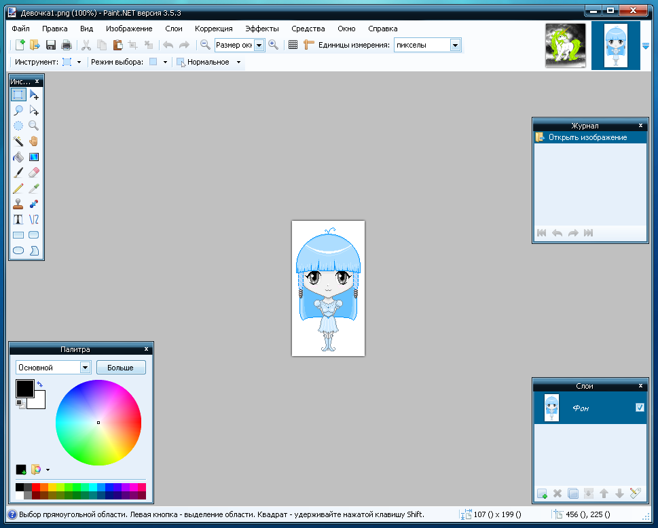The height and width of the screenshot is (528, 658).
Task: Select the Color Picker eyedropper tool
Action: (34, 188)
